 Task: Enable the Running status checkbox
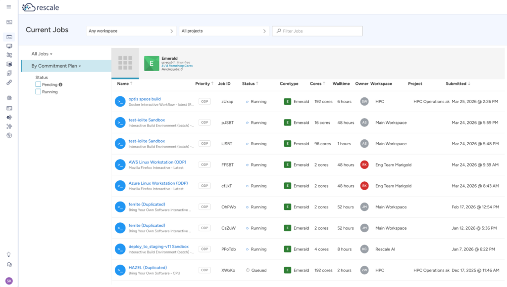[38, 91]
